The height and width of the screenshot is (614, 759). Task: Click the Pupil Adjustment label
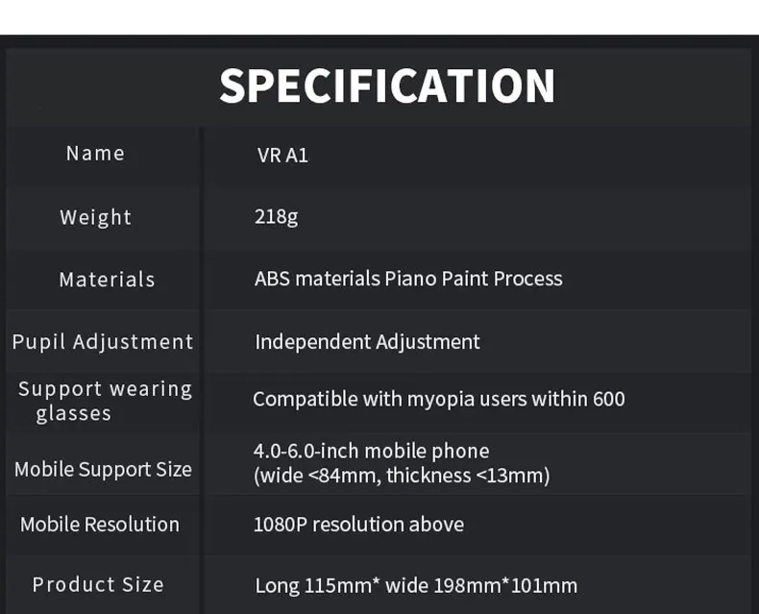pos(103,342)
